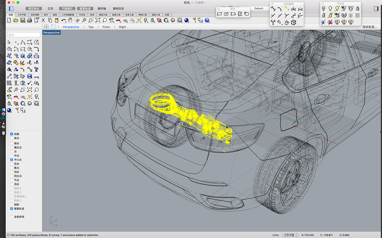Select the Pan hand tool
The image size is (382, 238).
point(70,20)
